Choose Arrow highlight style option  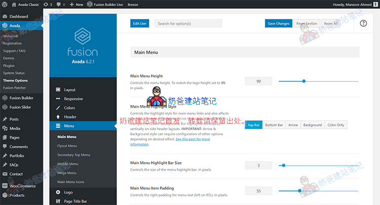(293, 125)
